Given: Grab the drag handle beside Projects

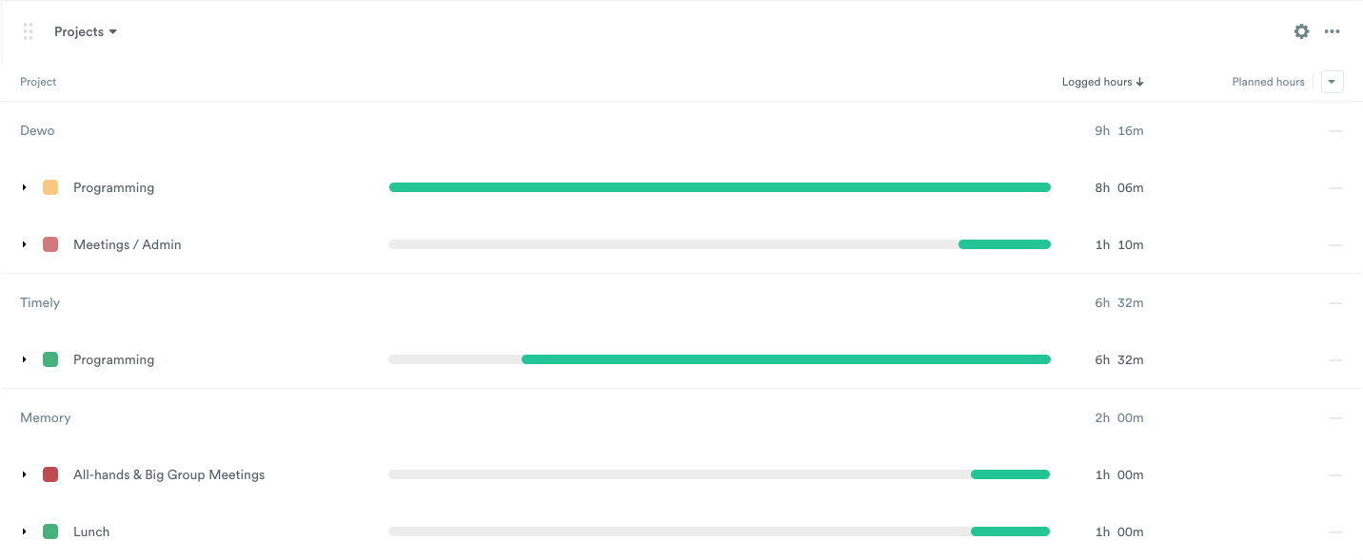Looking at the screenshot, I should pos(29,31).
